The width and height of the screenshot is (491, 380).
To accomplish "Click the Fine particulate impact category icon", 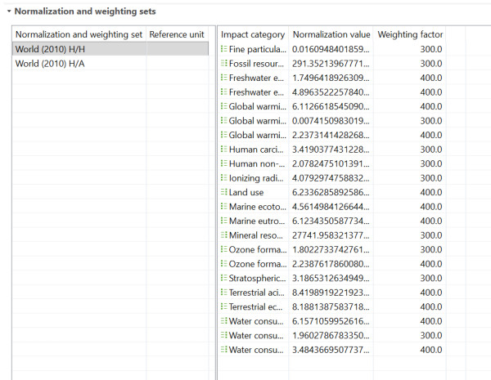I will pyautogui.click(x=223, y=49).
